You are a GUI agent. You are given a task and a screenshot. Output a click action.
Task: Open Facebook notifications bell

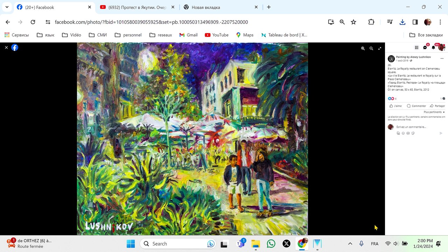point(433,48)
